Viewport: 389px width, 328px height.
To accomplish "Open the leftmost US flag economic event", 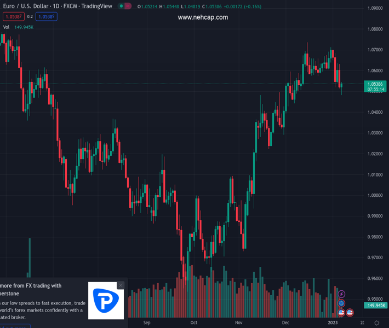I will coord(341,312).
